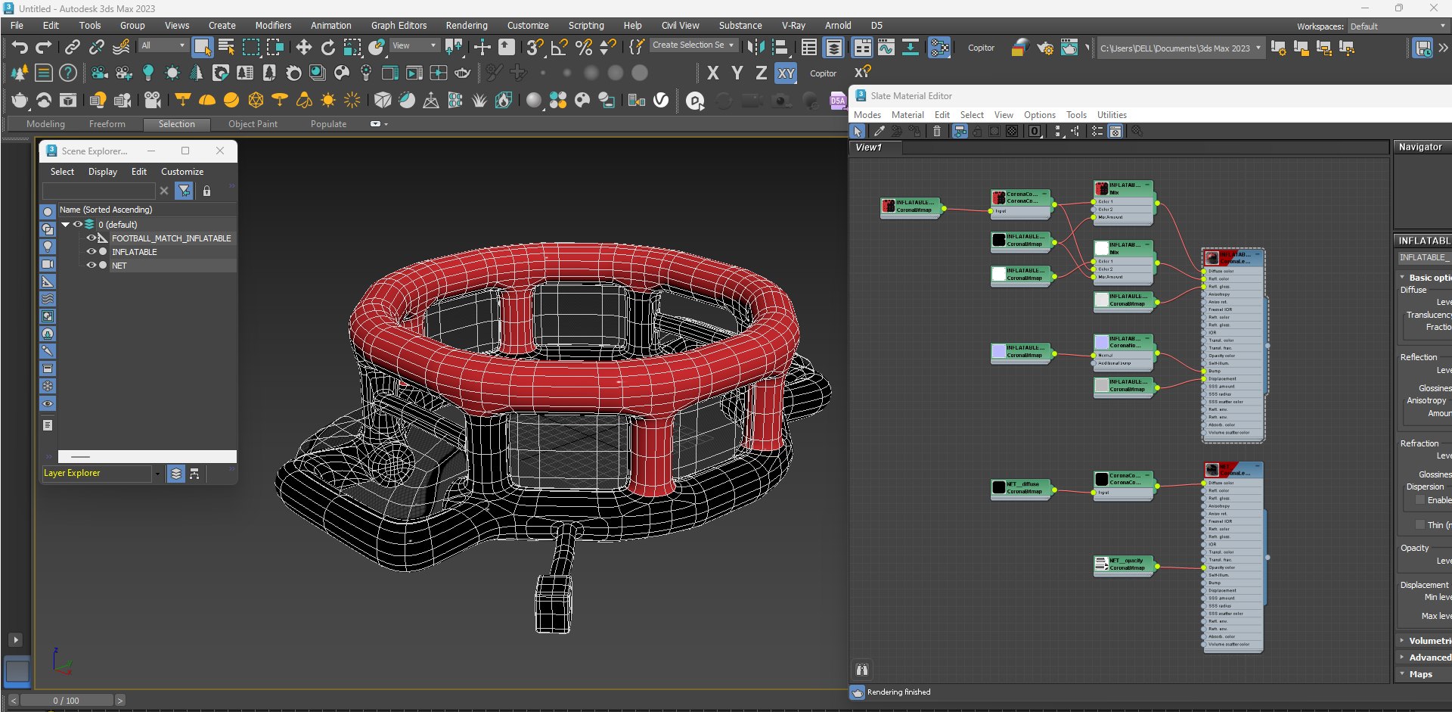
Task: Toggle the 3D Snaps button
Action: (x=535, y=48)
